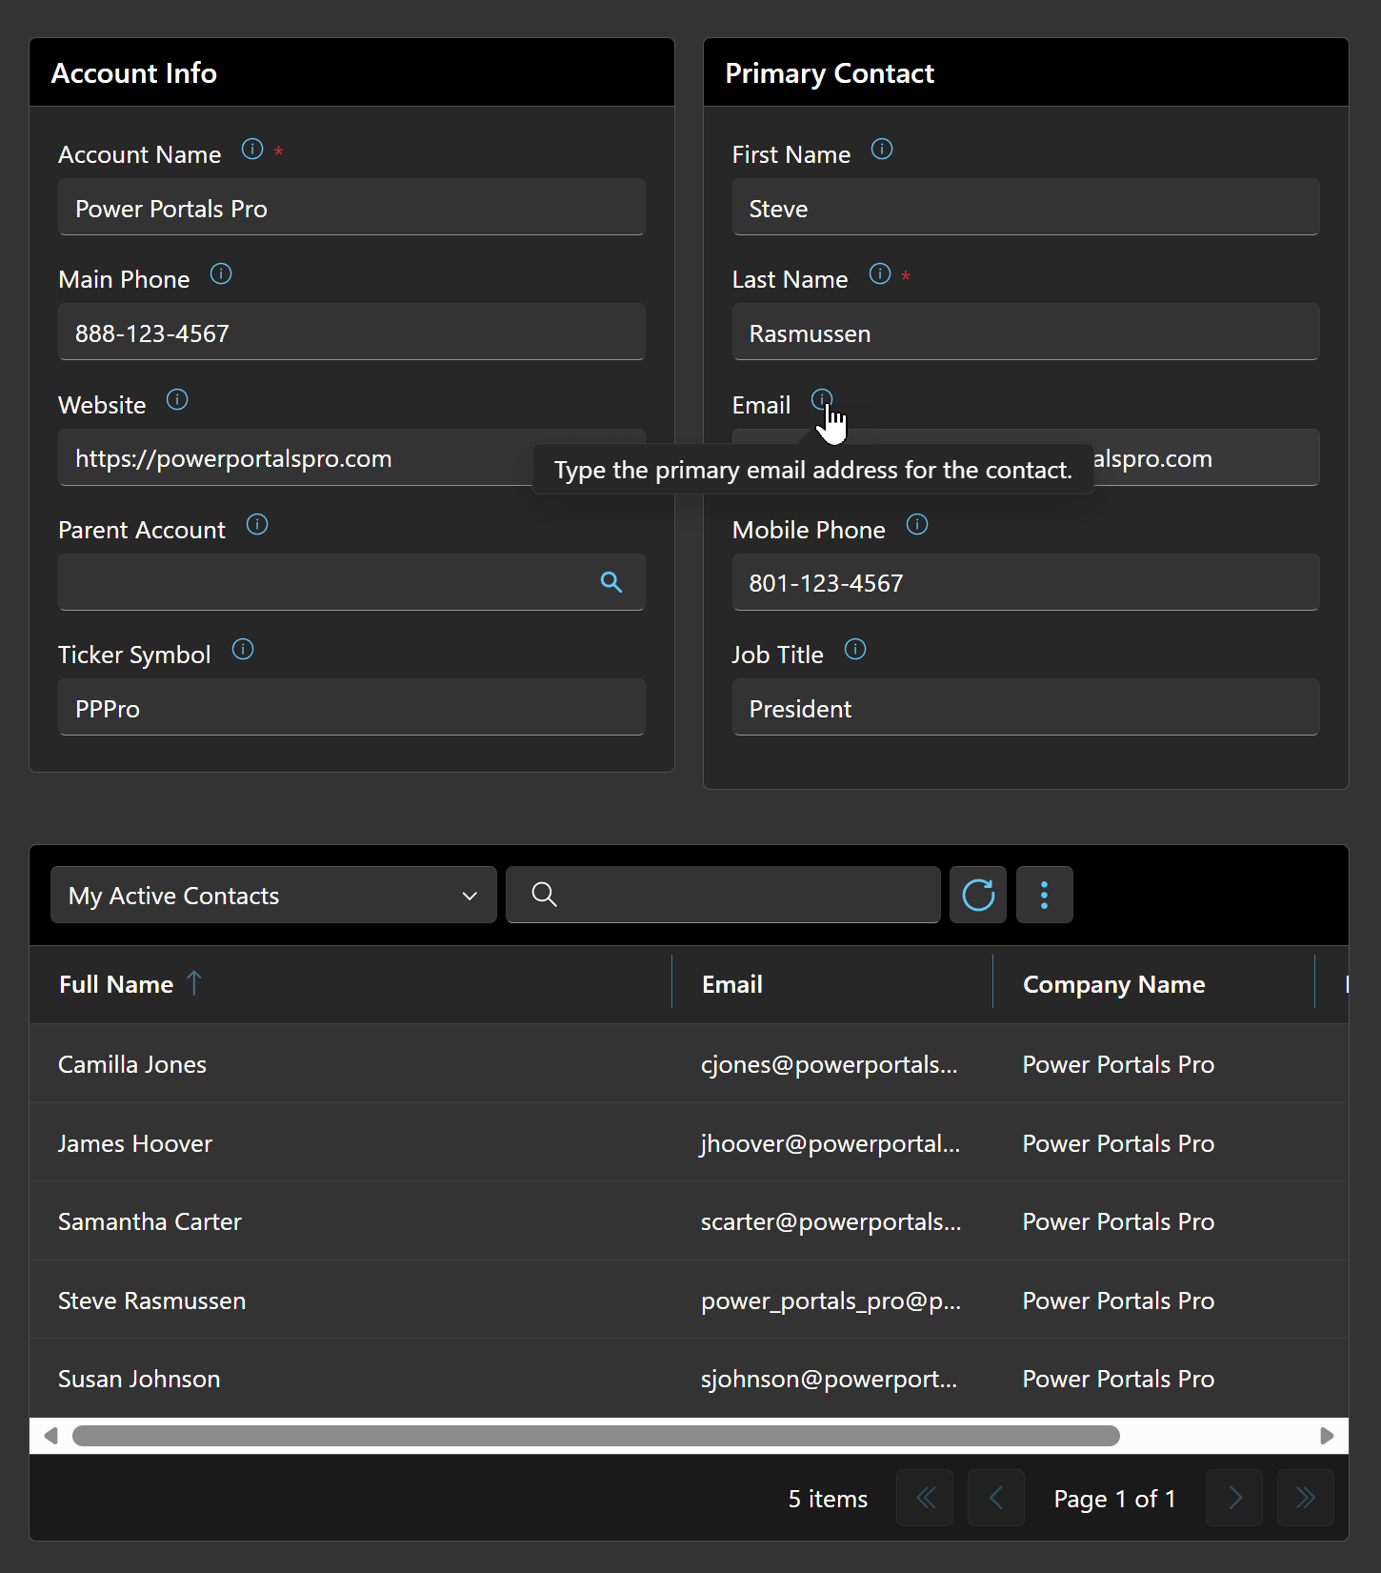1381x1573 pixels.
Task: Click Company Name cell in Susan Johnson row
Action: (x=1118, y=1379)
